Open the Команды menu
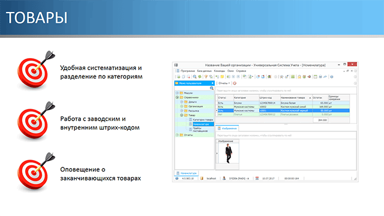The width and height of the screenshot is (384, 216). pyautogui.click(x=220, y=71)
